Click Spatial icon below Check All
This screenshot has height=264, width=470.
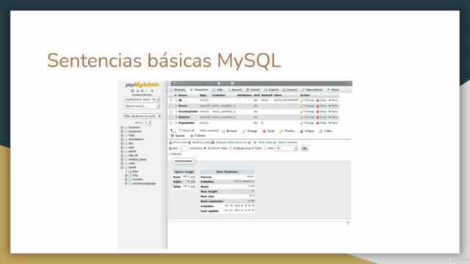click(173, 136)
